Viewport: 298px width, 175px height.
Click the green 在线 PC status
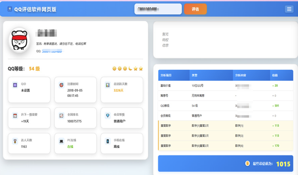70,146
